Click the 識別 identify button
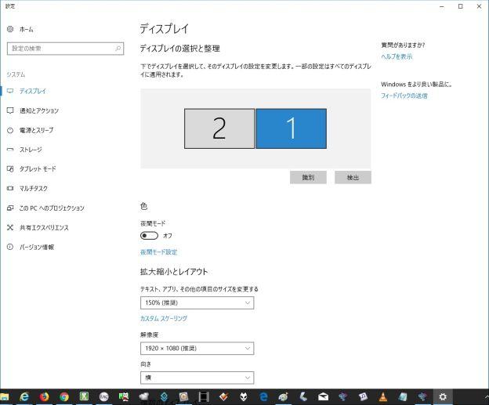Screen dimensions: 489x405 308,177
